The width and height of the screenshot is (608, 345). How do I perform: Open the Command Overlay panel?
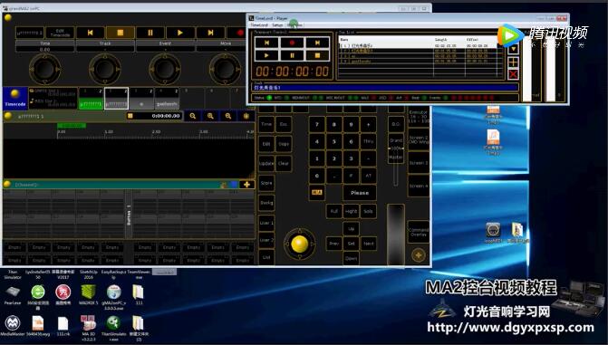419,232
